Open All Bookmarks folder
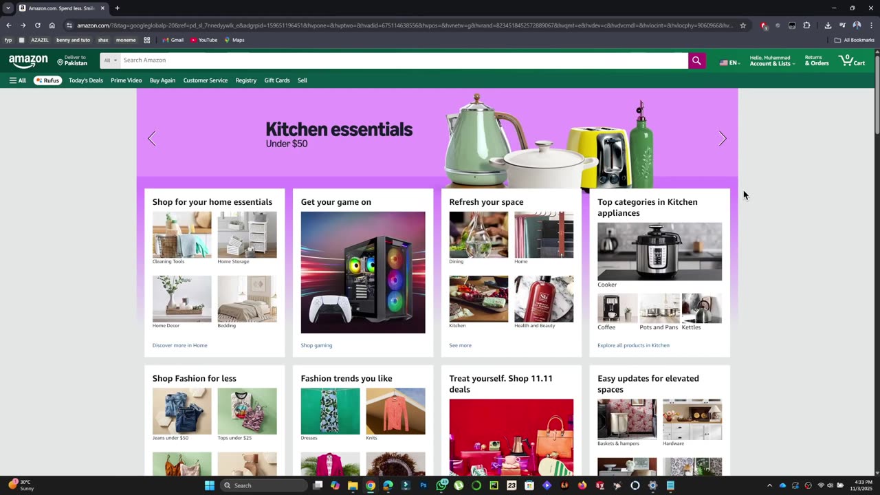Viewport: 880px width, 495px height. 854,40
